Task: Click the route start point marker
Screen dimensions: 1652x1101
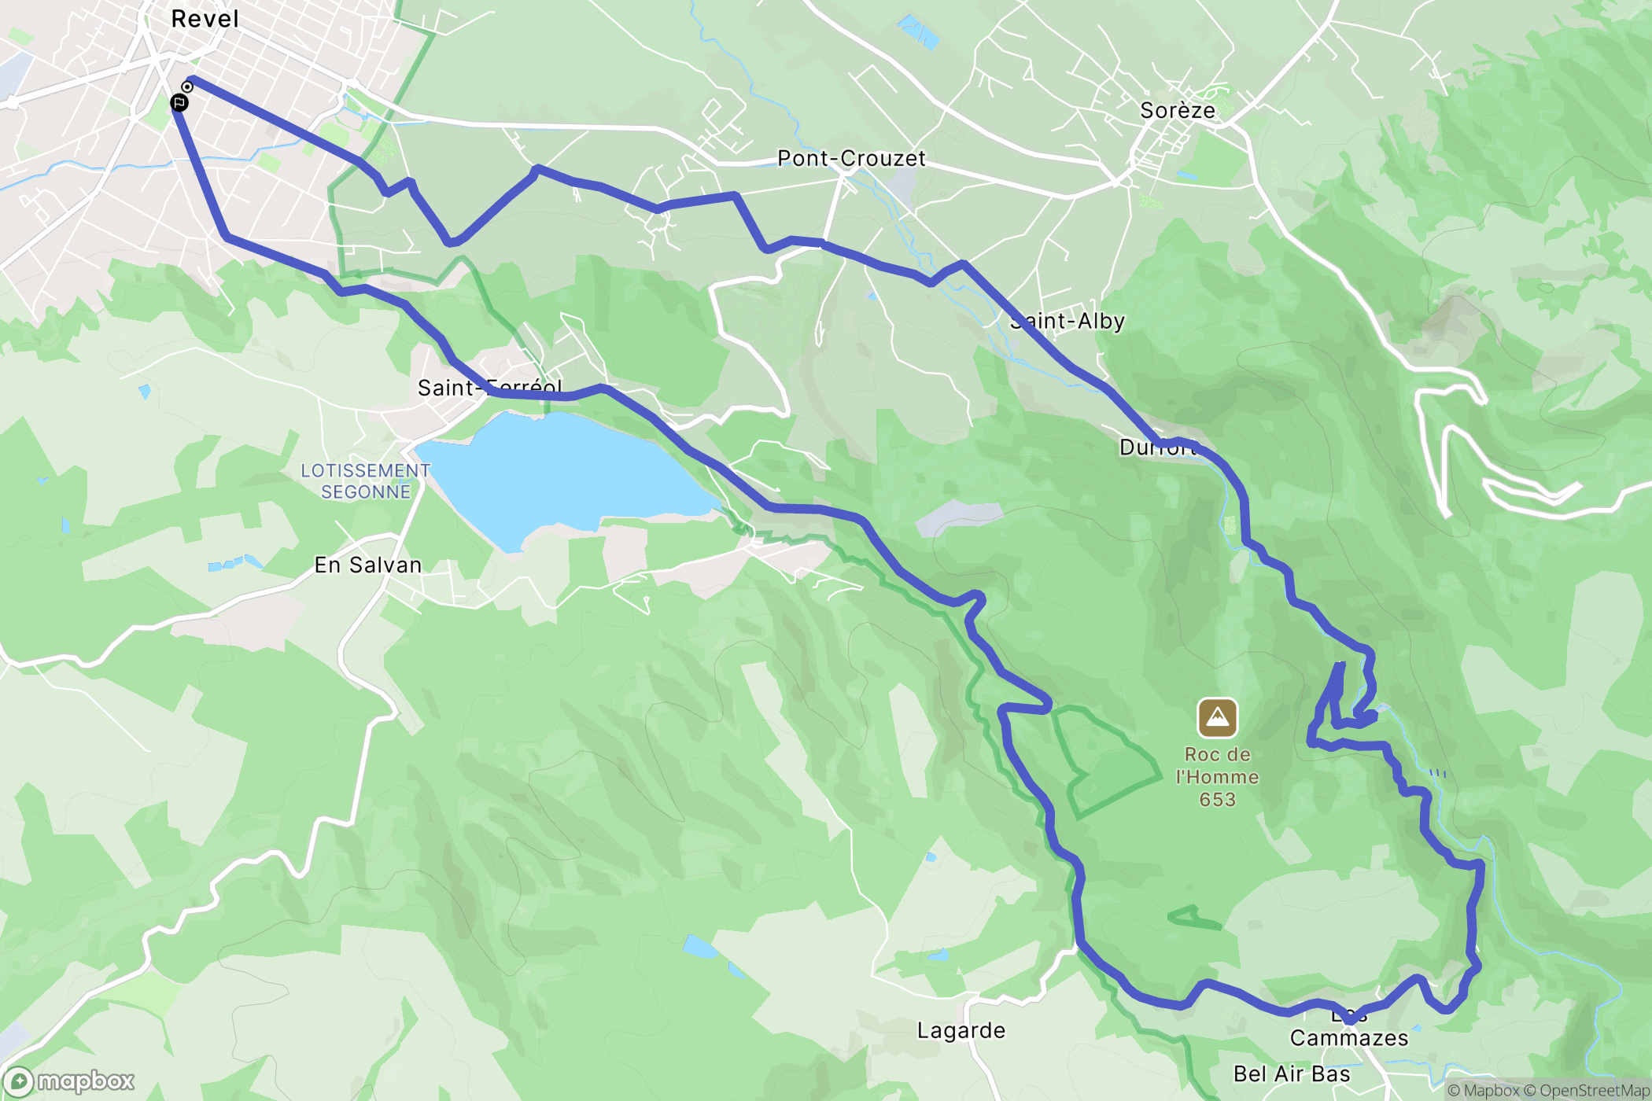Action: 187,87
